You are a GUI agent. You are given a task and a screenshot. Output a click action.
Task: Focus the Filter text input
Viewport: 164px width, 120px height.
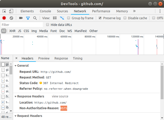22,25
